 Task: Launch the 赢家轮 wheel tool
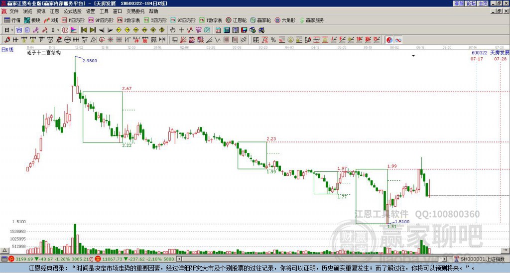tap(260, 20)
